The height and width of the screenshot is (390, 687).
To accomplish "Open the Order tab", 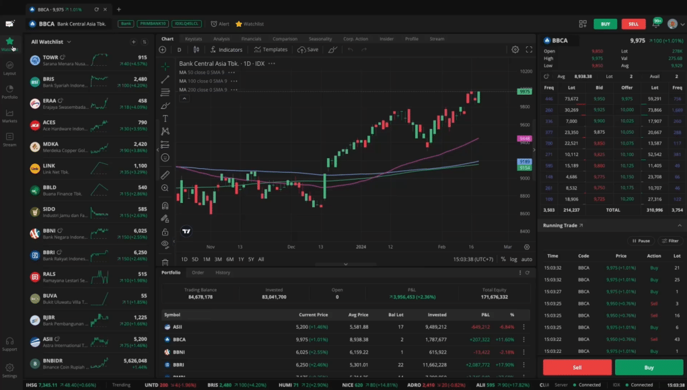I will [x=198, y=272].
